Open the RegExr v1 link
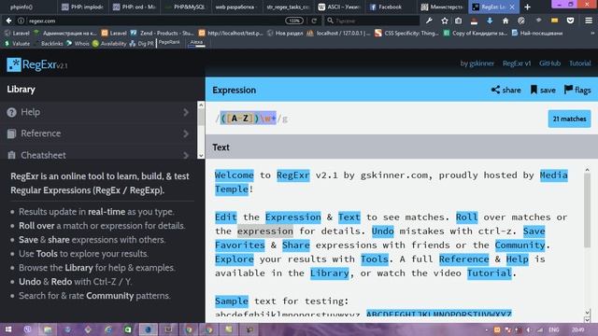The image size is (598, 336). tap(517, 63)
